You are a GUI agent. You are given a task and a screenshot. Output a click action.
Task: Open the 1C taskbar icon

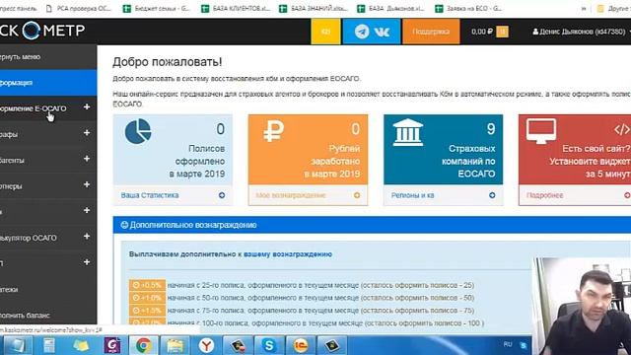(301, 345)
